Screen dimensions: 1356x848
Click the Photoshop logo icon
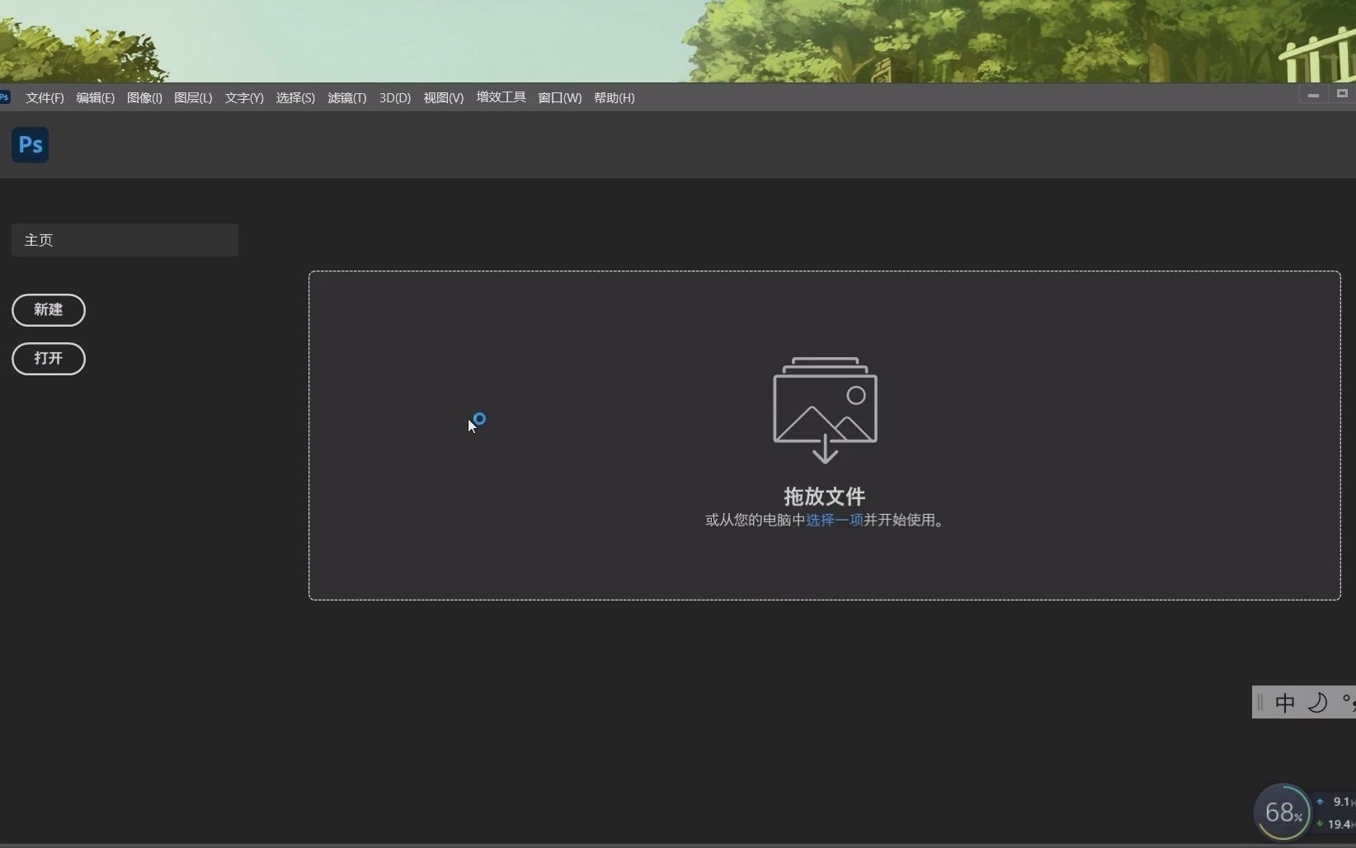tap(30, 144)
